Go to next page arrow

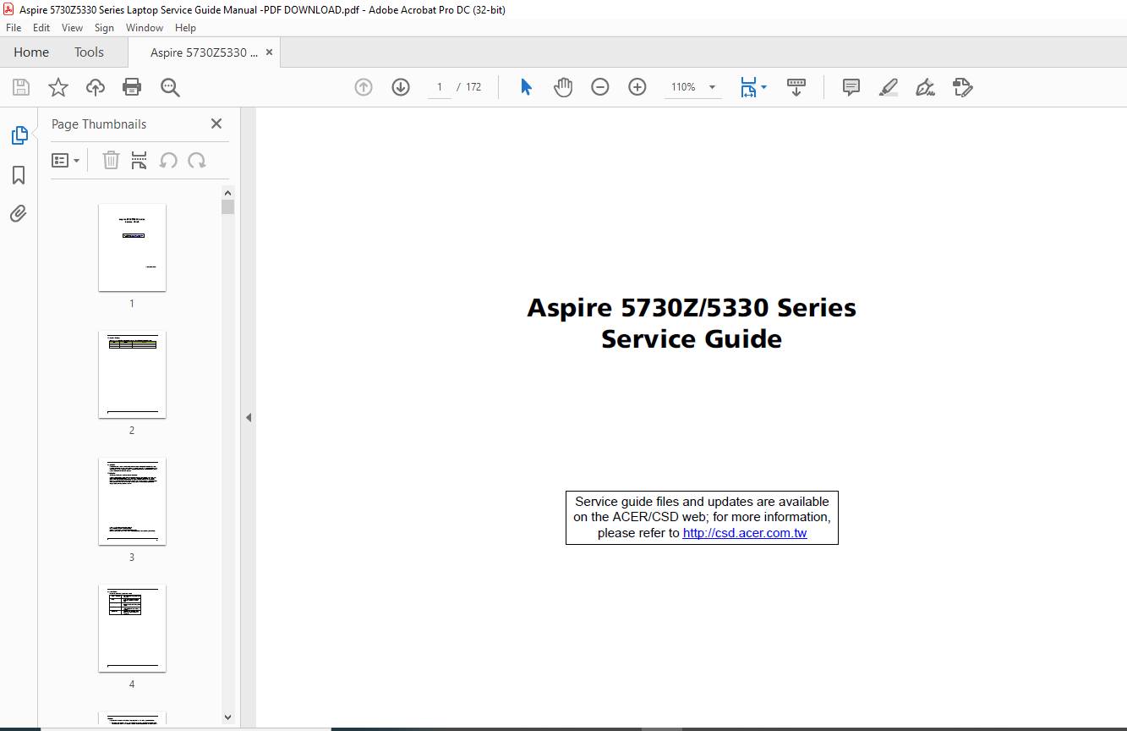coord(401,87)
